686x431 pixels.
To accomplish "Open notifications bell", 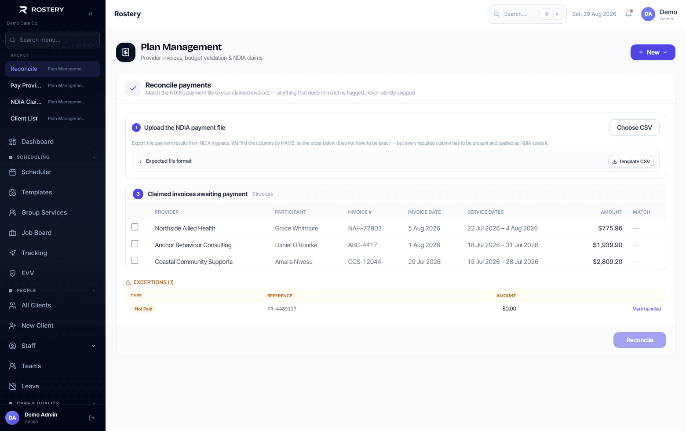I will click(x=629, y=14).
